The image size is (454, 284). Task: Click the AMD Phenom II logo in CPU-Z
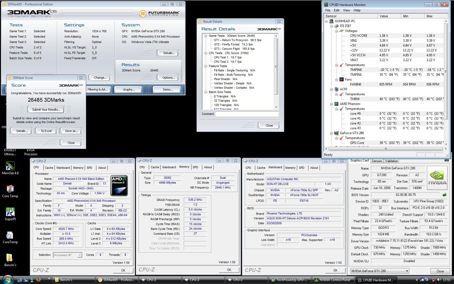point(119,185)
